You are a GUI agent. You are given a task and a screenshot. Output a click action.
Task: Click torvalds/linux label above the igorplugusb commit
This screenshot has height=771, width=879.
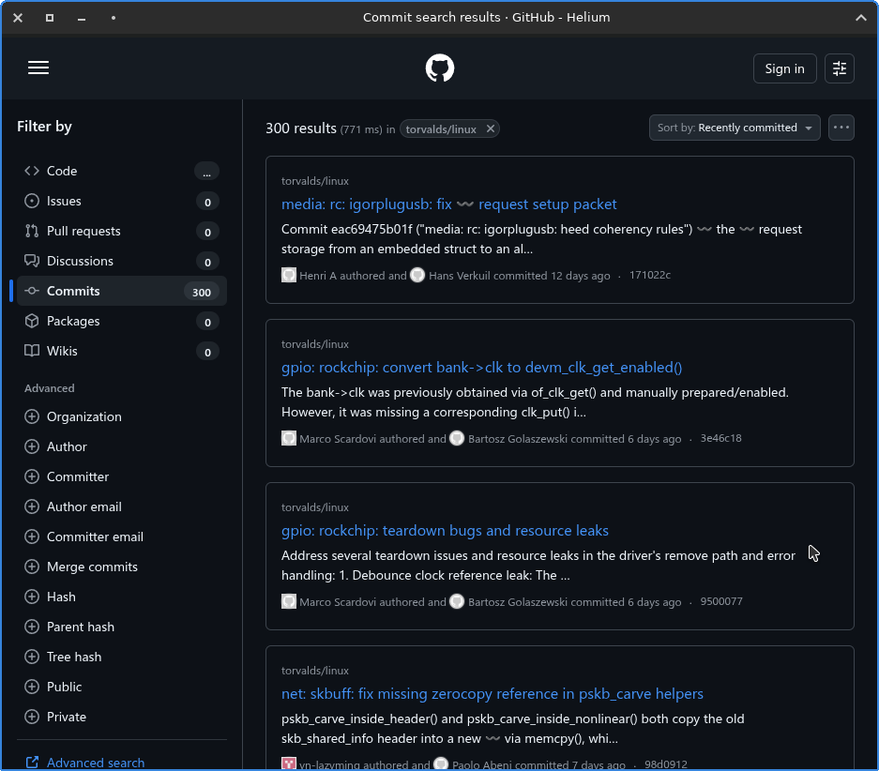[315, 181]
